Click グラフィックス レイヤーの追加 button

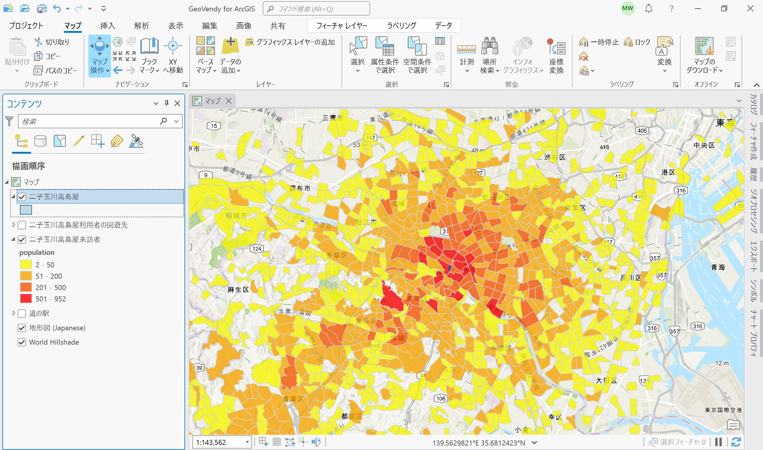290,42
